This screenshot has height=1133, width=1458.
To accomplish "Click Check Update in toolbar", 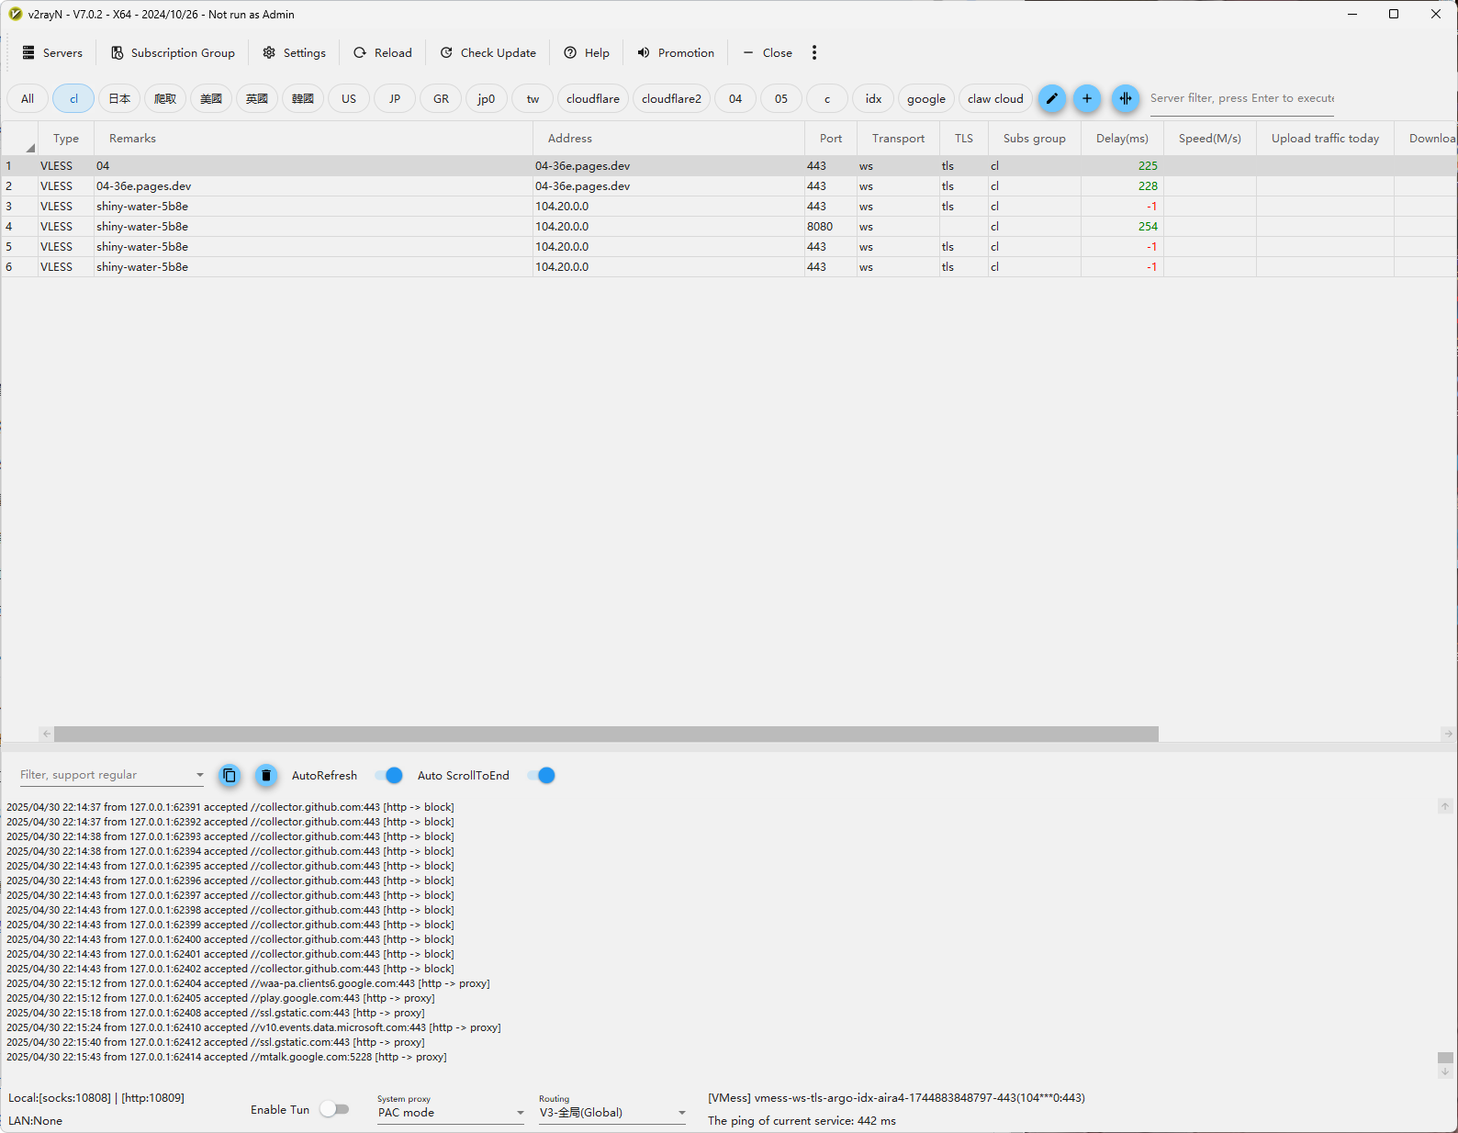I will [x=488, y=53].
